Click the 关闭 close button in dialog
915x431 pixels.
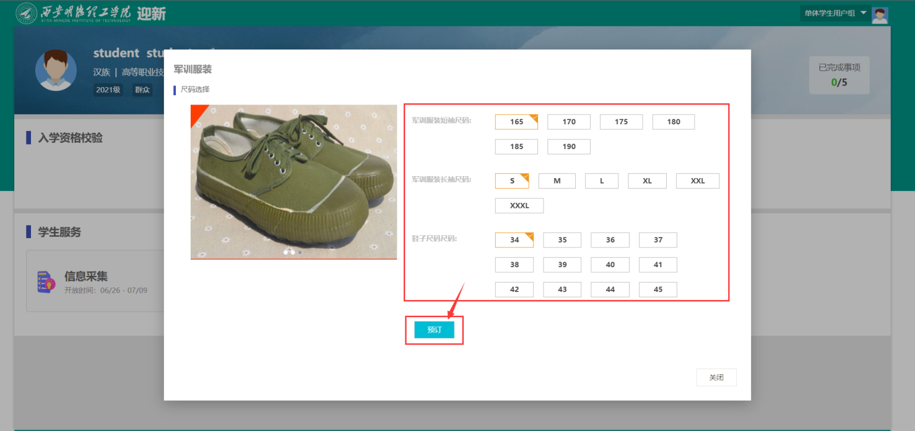[x=716, y=377]
